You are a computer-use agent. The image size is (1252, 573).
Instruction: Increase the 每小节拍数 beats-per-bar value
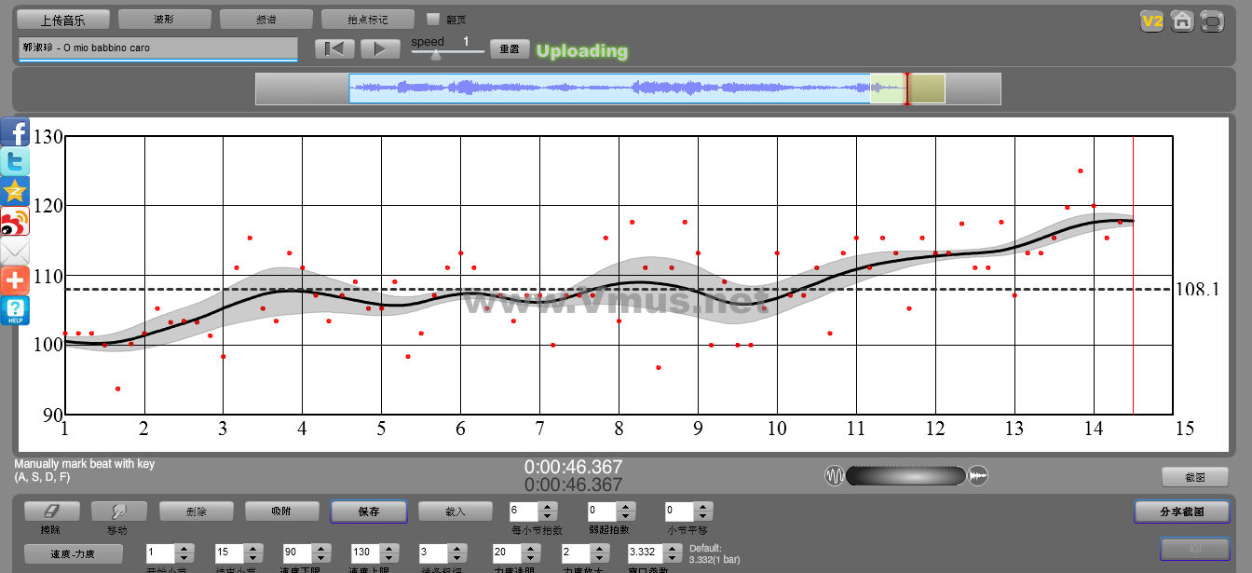click(x=548, y=507)
